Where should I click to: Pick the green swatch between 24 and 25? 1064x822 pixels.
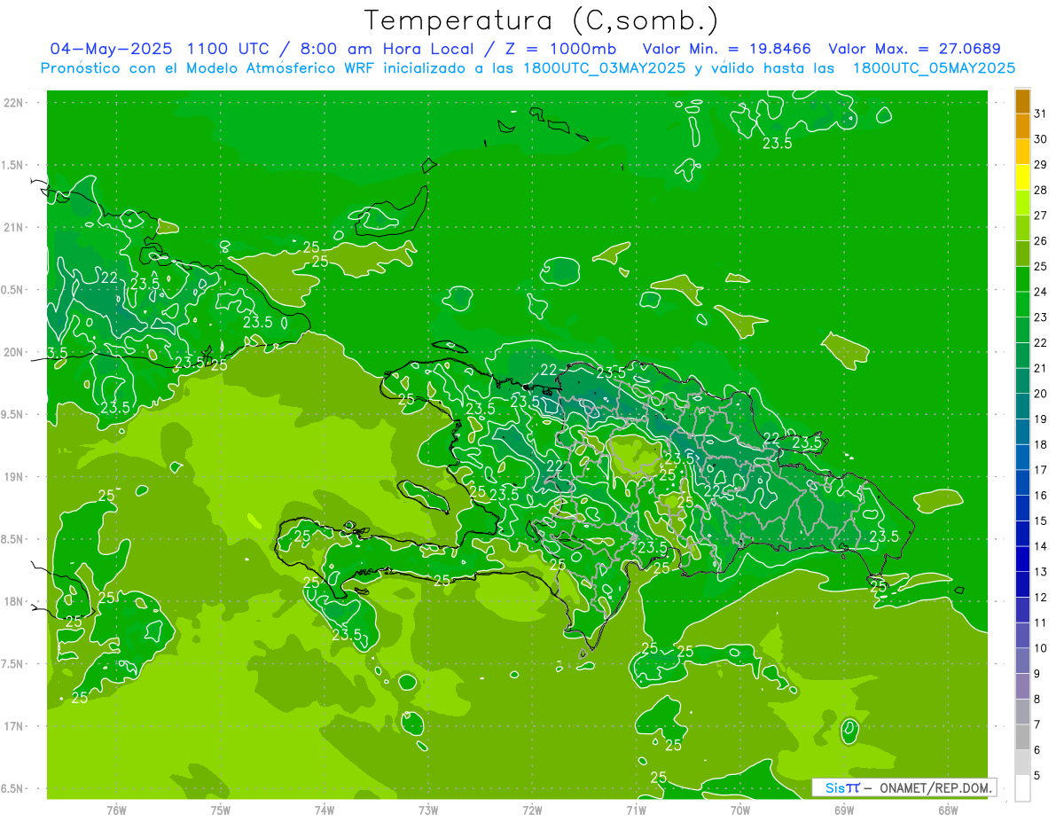pyautogui.click(x=1022, y=279)
